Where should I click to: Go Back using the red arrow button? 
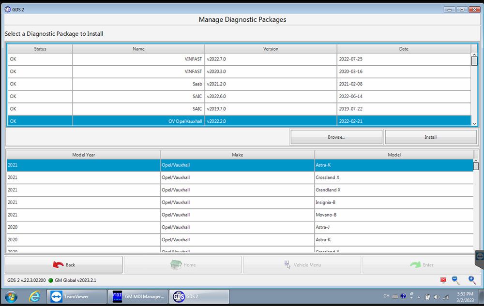[x=63, y=265]
